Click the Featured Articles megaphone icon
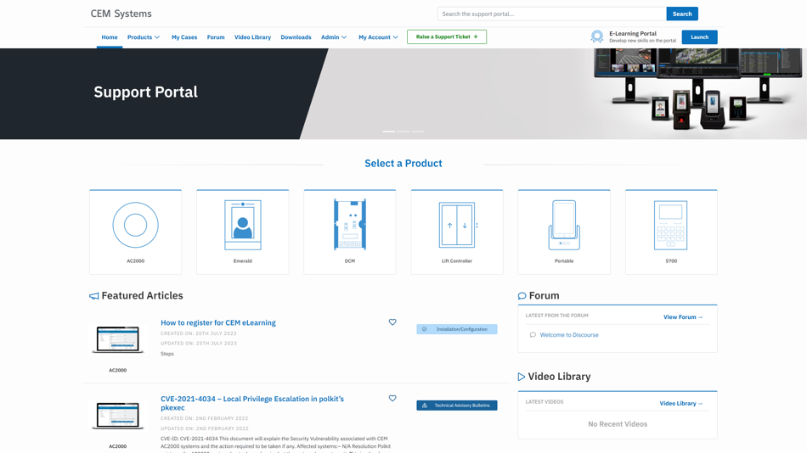Viewport: 807px width, 453px height. pos(93,296)
